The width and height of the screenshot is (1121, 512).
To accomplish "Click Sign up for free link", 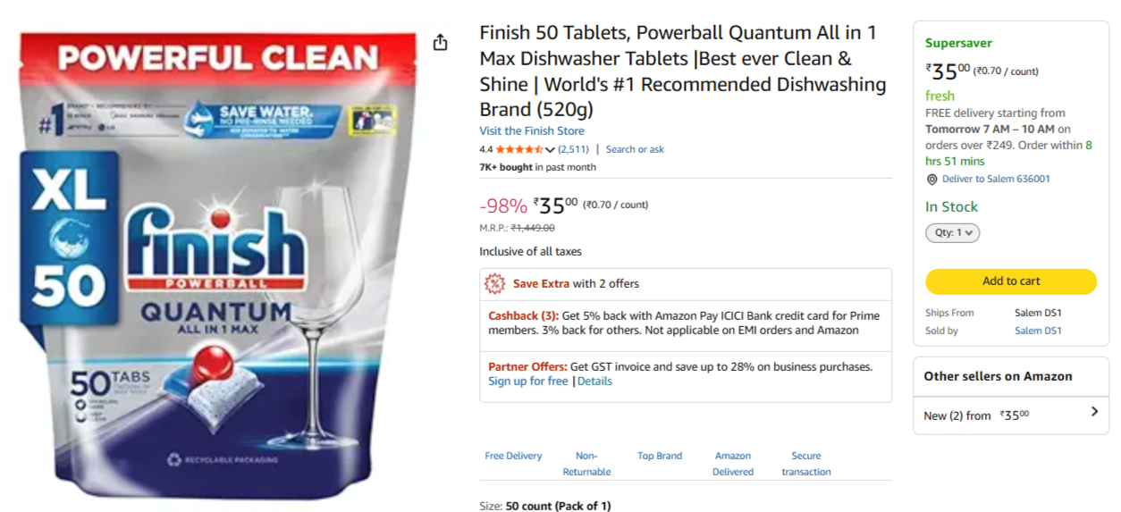I will [x=527, y=381].
